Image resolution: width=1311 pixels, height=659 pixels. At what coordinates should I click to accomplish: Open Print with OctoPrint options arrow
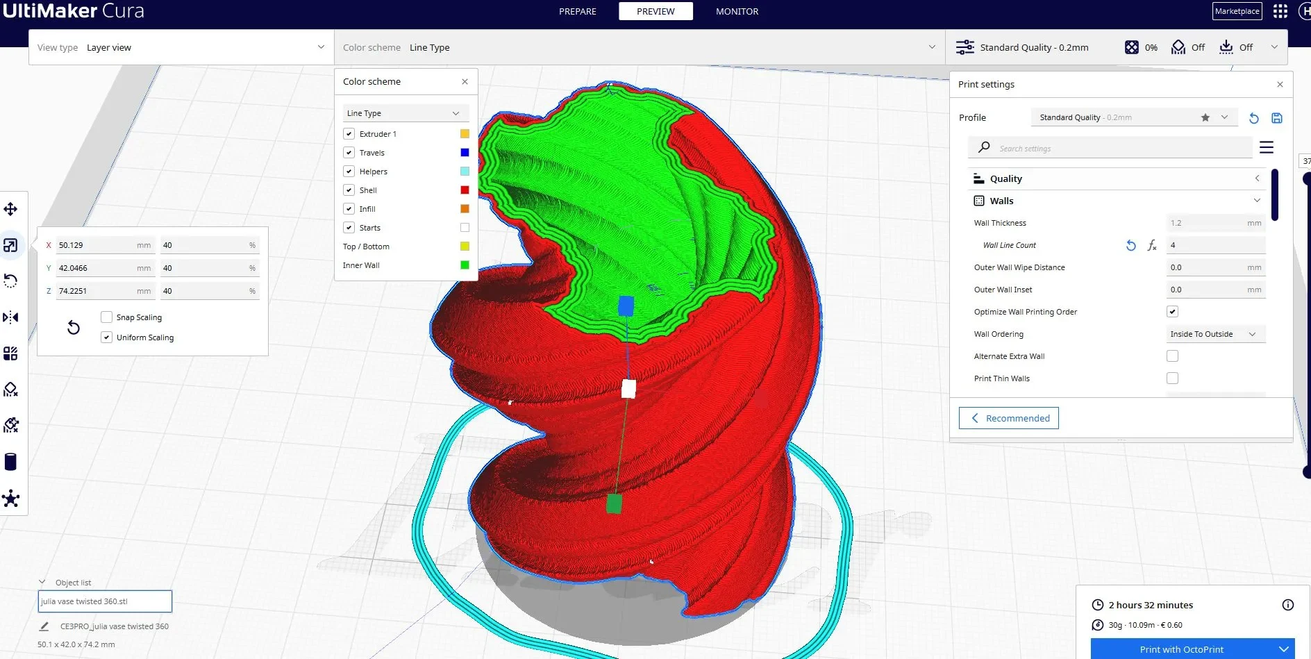pos(1283,649)
